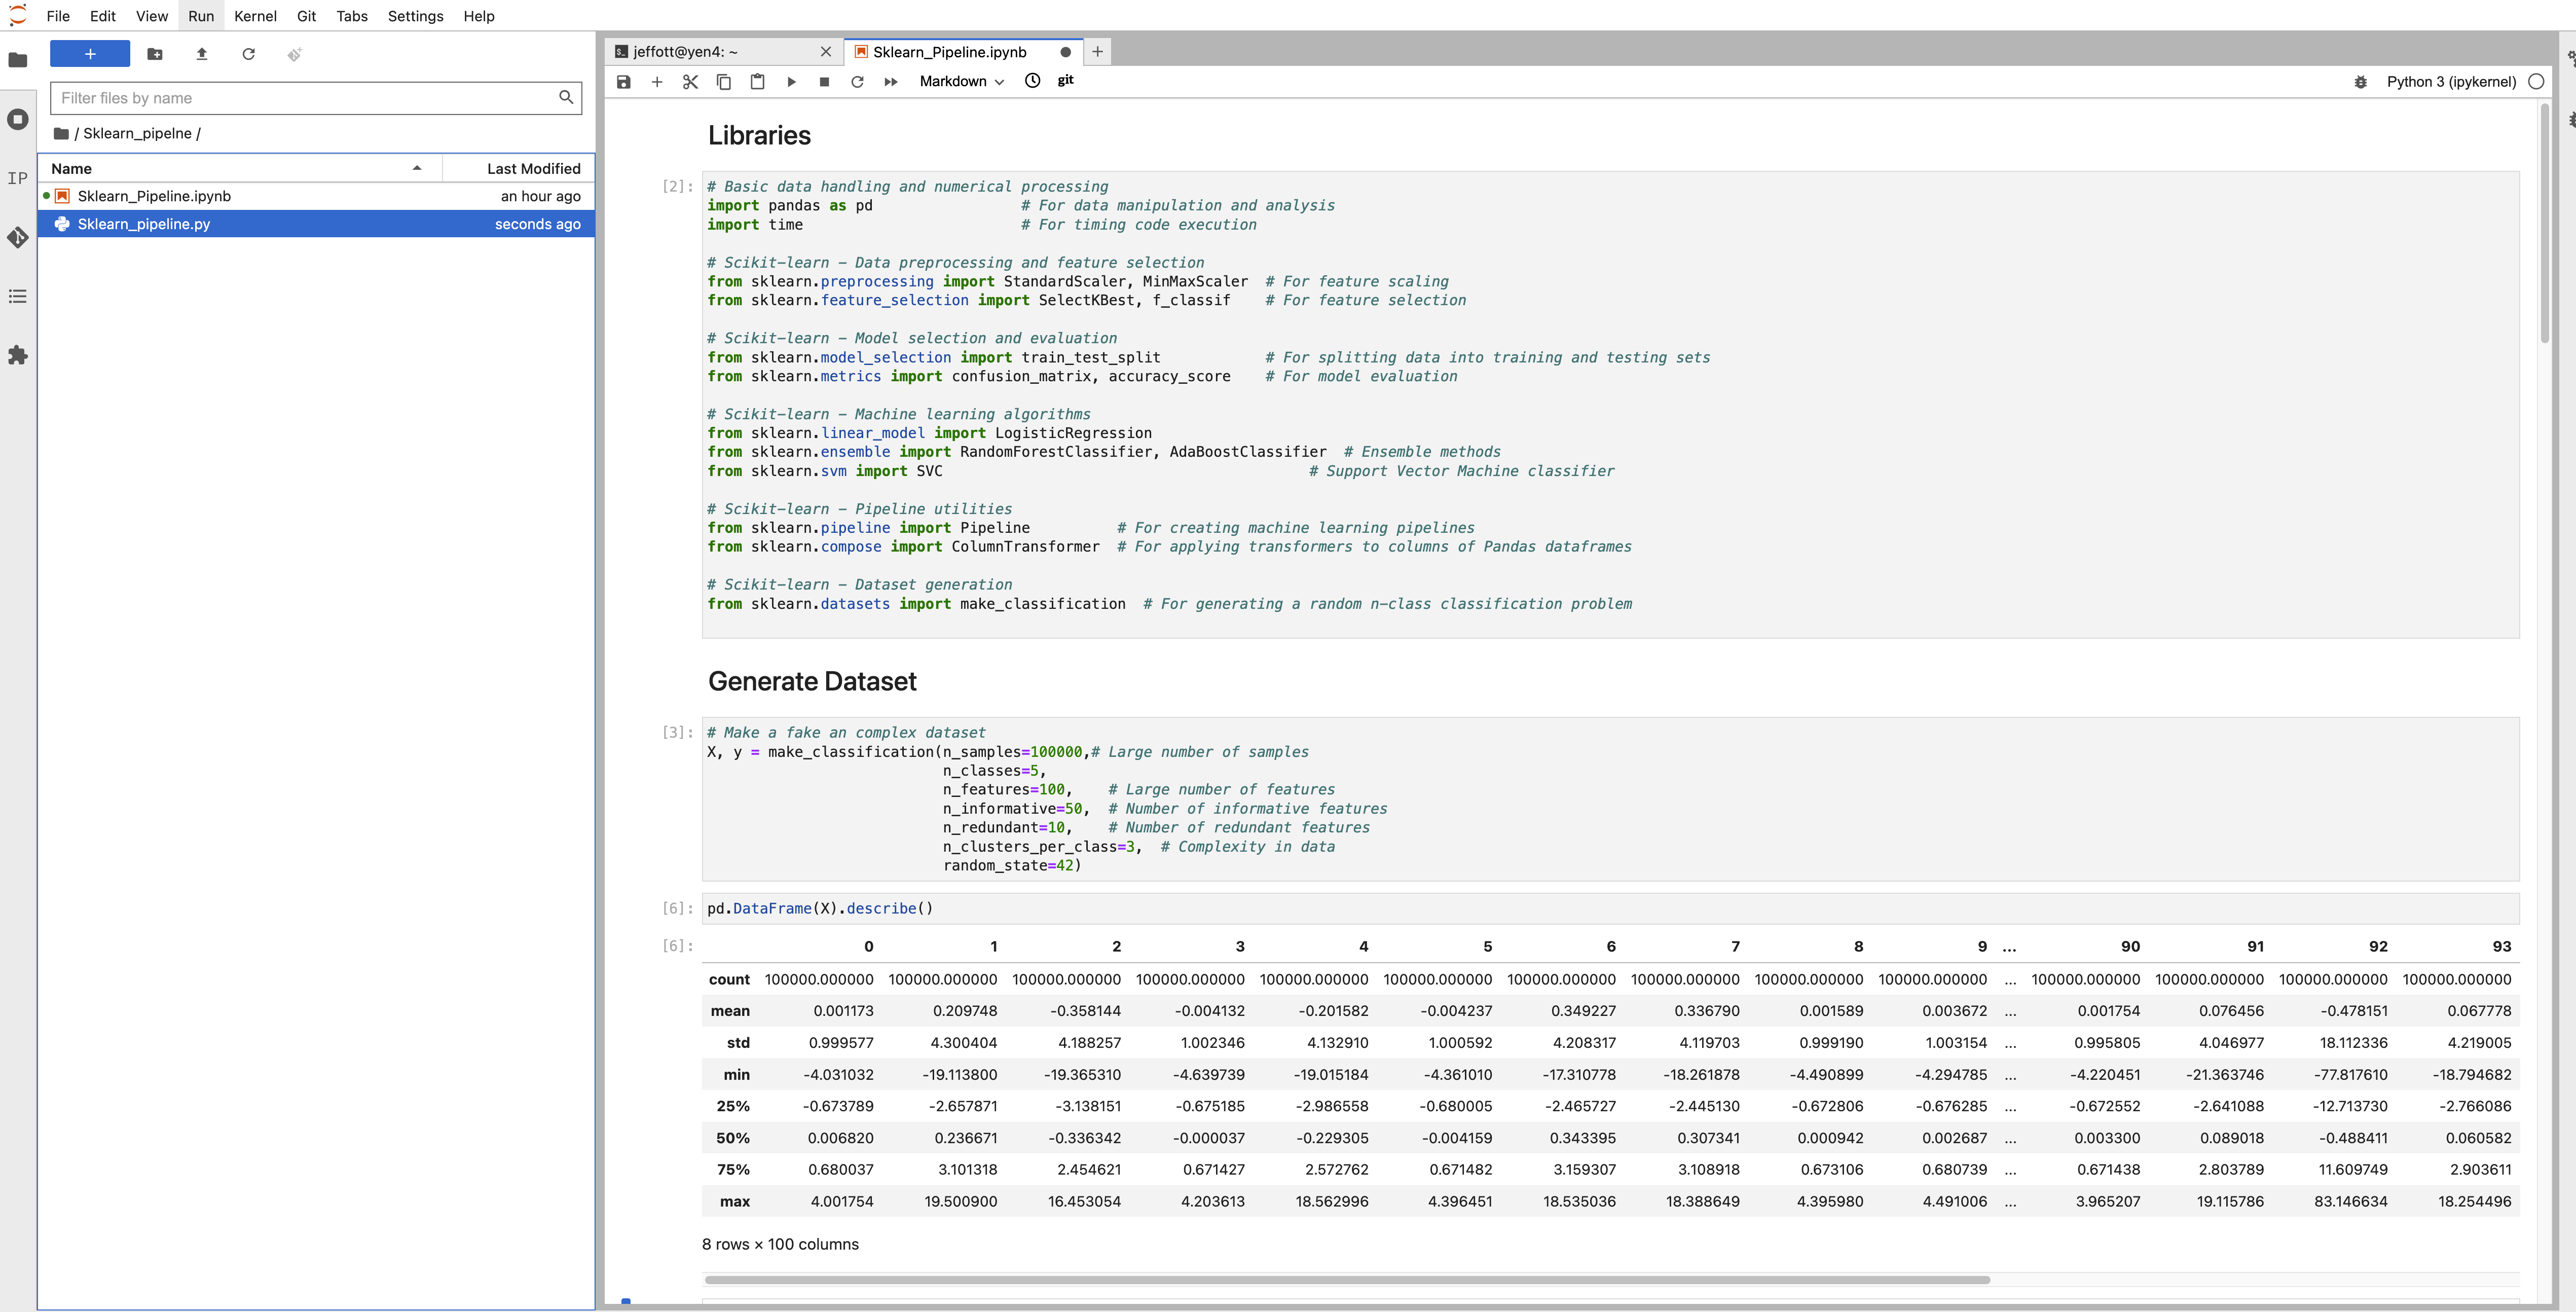Click Python 3 (ipykernel) kernel name

pyautogui.click(x=2450, y=82)
